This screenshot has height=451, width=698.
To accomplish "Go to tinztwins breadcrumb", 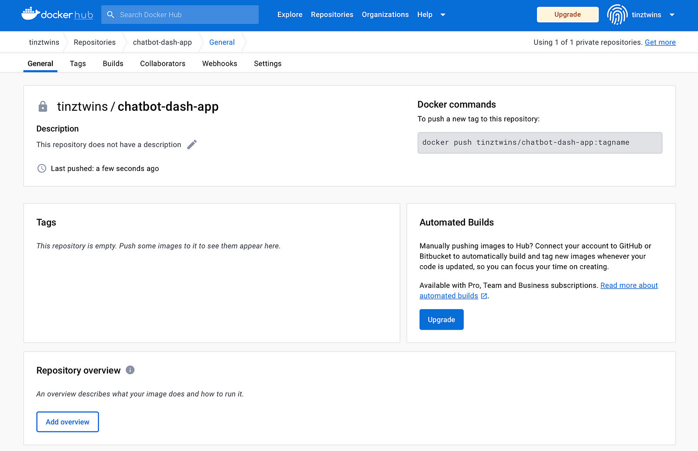I will tap(44, 42).
